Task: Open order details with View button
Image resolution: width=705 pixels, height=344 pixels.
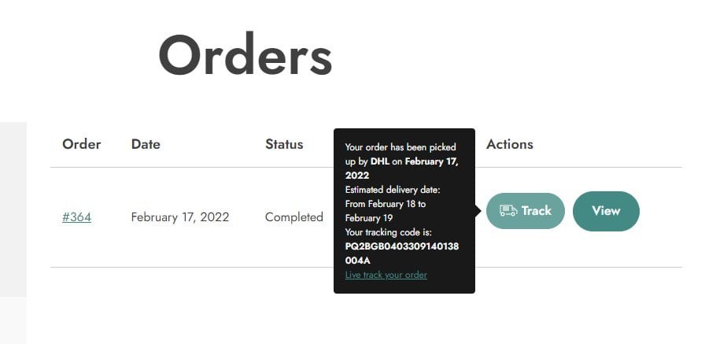Action: 606,211
